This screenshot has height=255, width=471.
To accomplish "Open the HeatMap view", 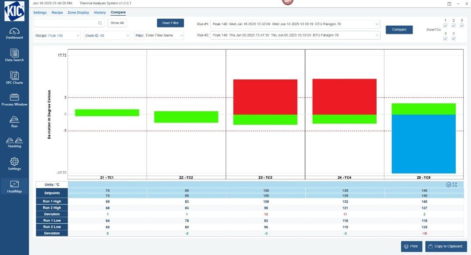I will point(14,186).
